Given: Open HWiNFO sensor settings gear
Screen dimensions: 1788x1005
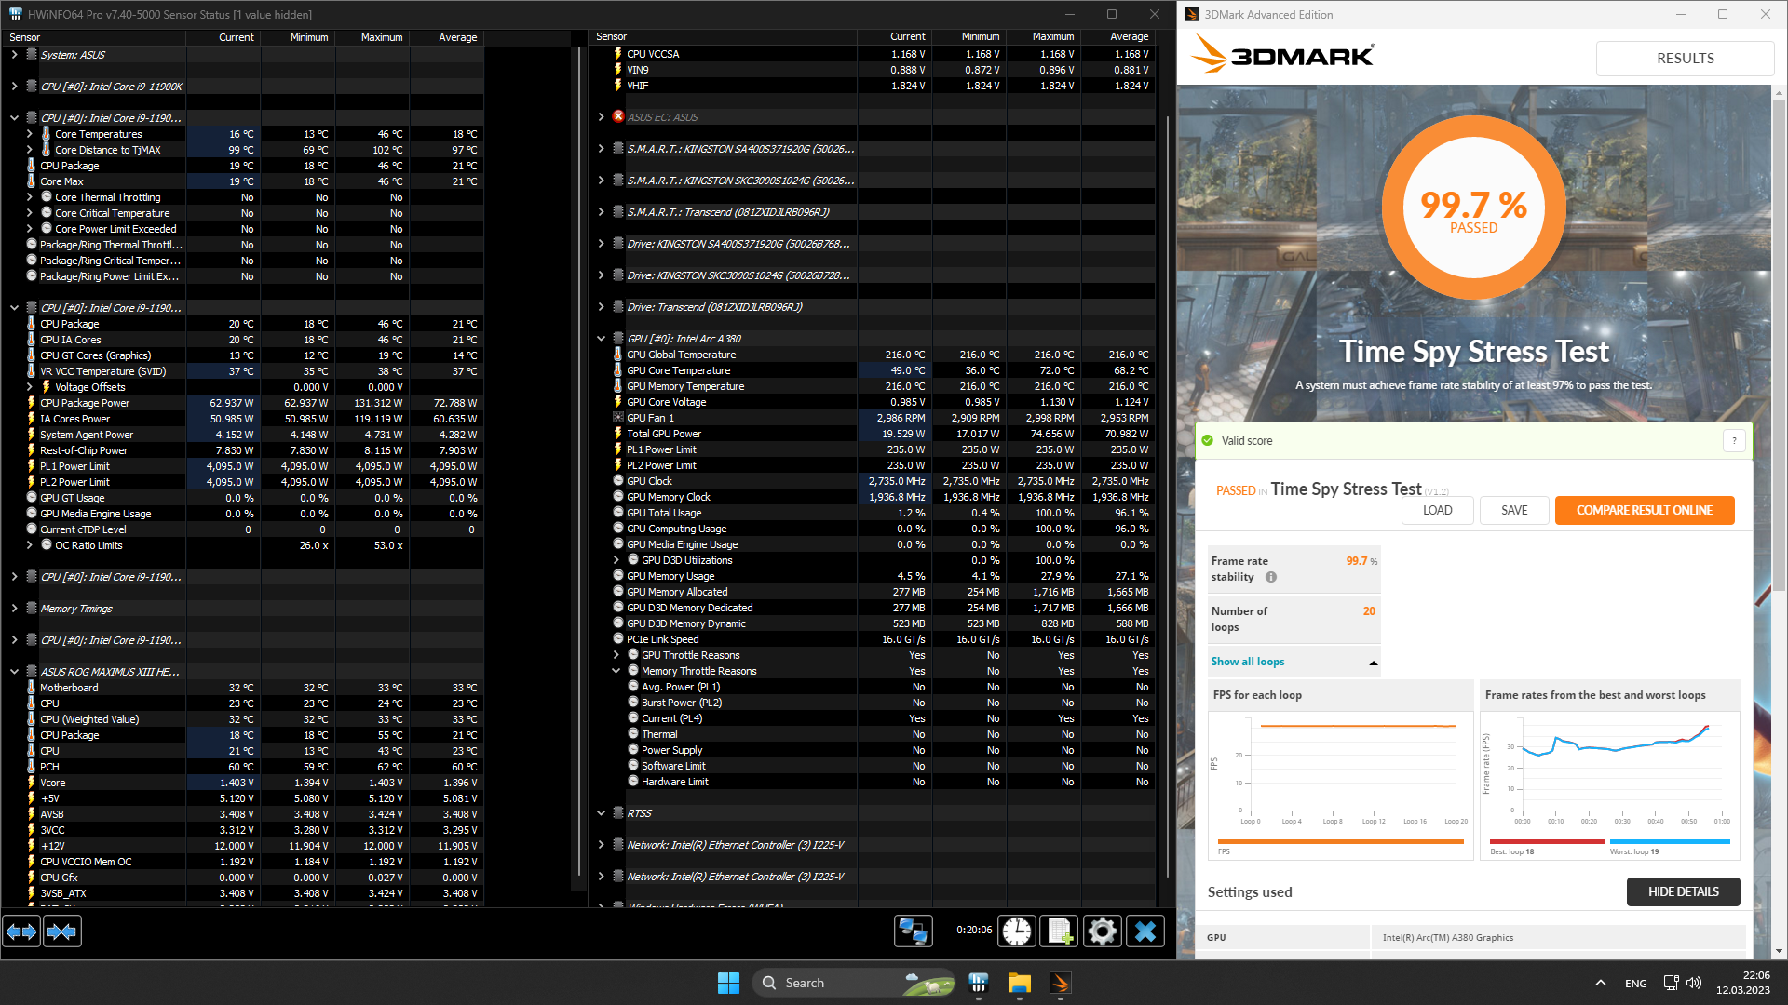Looking at the screenshot, I should click(1102, 931).
